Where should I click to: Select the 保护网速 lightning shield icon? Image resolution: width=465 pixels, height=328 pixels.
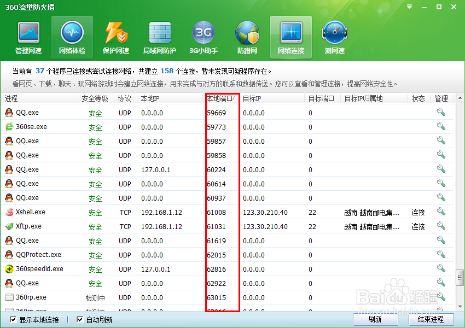click(x=116, y=38)
